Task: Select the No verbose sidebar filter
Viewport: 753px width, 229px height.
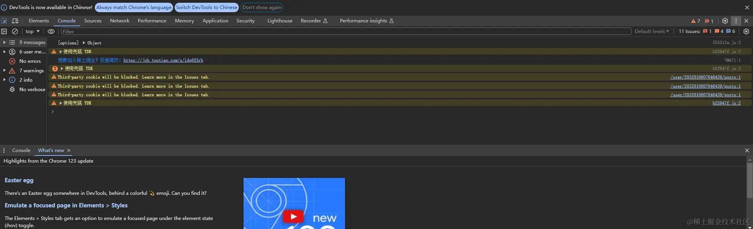Action: tap(32, 90)
